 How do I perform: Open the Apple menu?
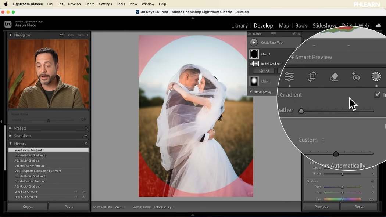[x=6, y=4]
